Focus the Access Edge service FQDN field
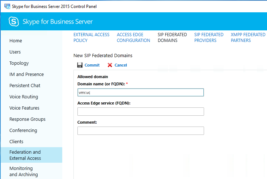The image size is (267, 179). (x=140, y=111)
